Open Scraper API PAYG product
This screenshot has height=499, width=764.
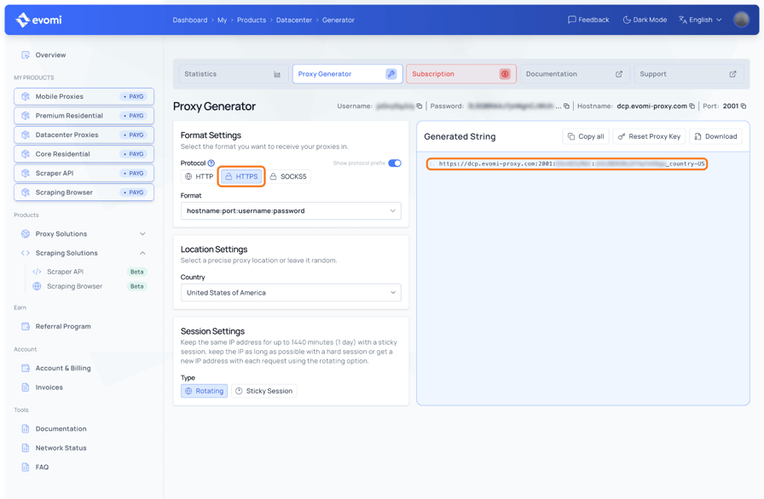pos(84,173)
